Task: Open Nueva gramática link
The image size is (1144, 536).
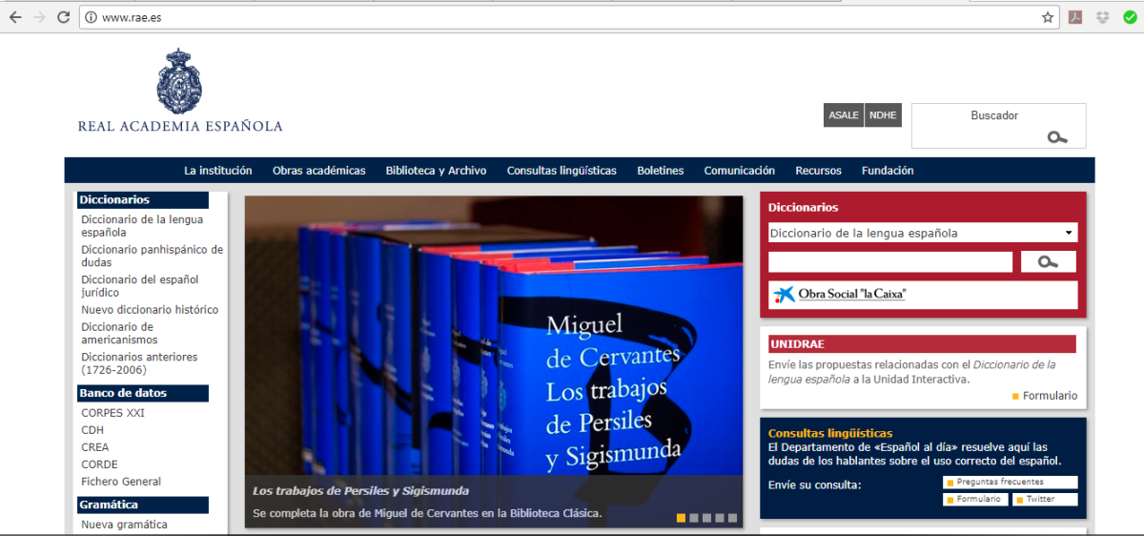Action: click(124, 525)
